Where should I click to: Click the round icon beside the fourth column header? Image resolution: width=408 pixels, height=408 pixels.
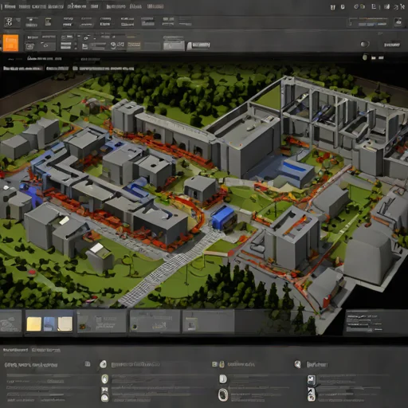[x=297, y=364]
